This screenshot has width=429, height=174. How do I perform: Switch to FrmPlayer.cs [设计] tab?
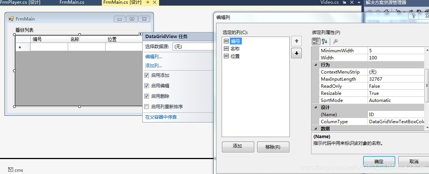pyautogui.click(x=20, y=3)
